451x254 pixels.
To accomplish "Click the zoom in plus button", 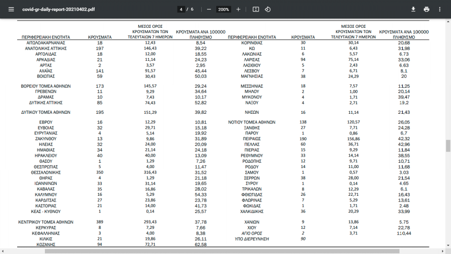I will [238, 9].
